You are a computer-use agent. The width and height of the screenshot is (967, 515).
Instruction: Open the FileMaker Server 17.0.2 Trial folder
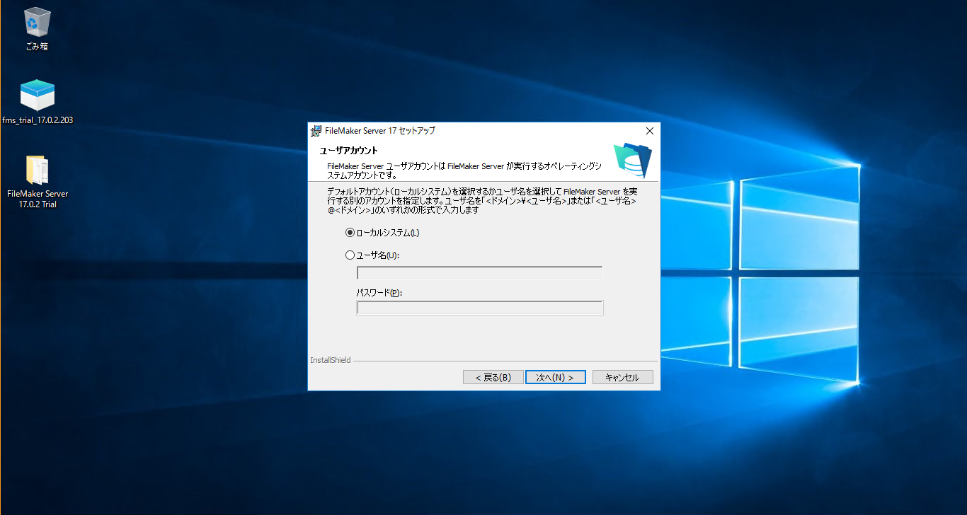(x=38, y=168)
